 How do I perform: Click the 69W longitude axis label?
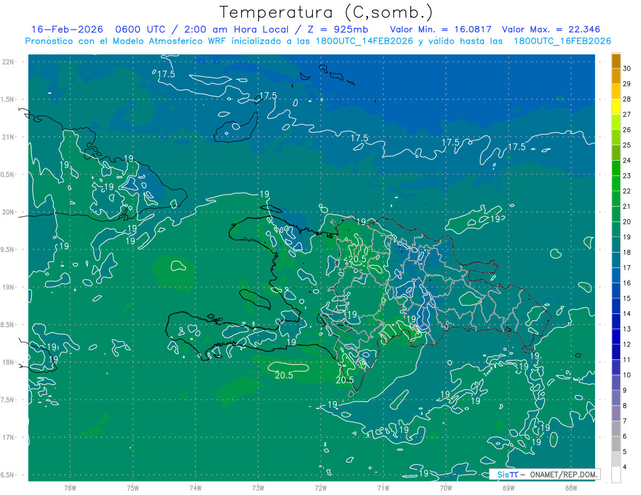[x=509, y=488]
